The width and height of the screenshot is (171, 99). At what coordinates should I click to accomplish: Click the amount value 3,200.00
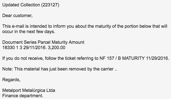coord(57,48)
